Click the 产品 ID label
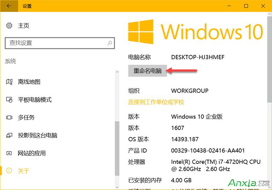The height and width of the screenshot is (190, 272). click(137, 151)
